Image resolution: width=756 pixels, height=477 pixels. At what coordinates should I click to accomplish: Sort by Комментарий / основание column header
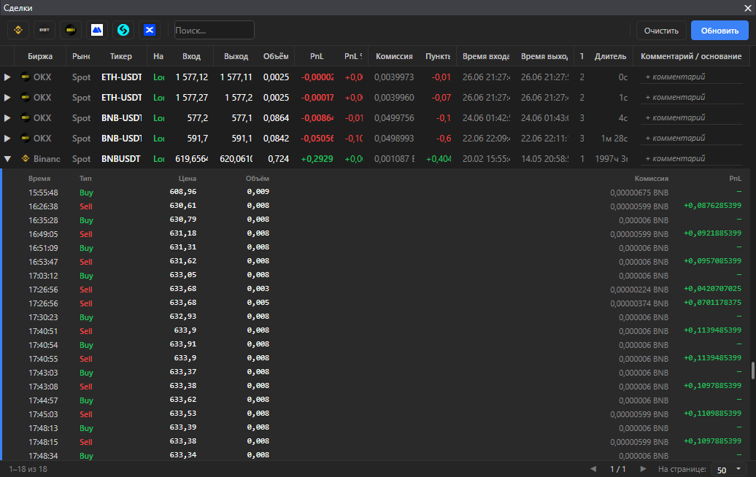point(691,56)
